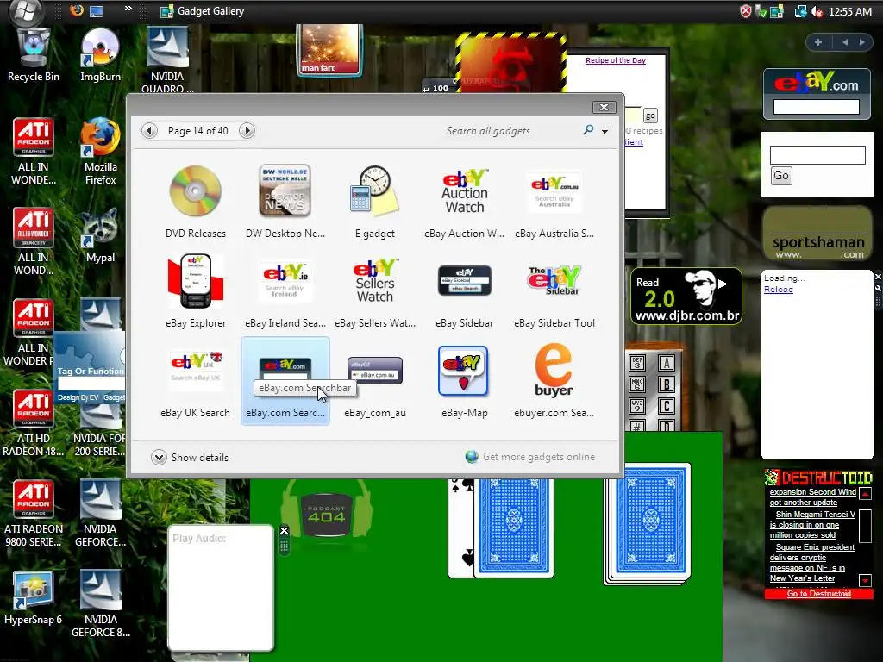The height and width of the screenshot is (662, 883).
Task: Click the man fart gadget thumbnail
Action: 329,49
